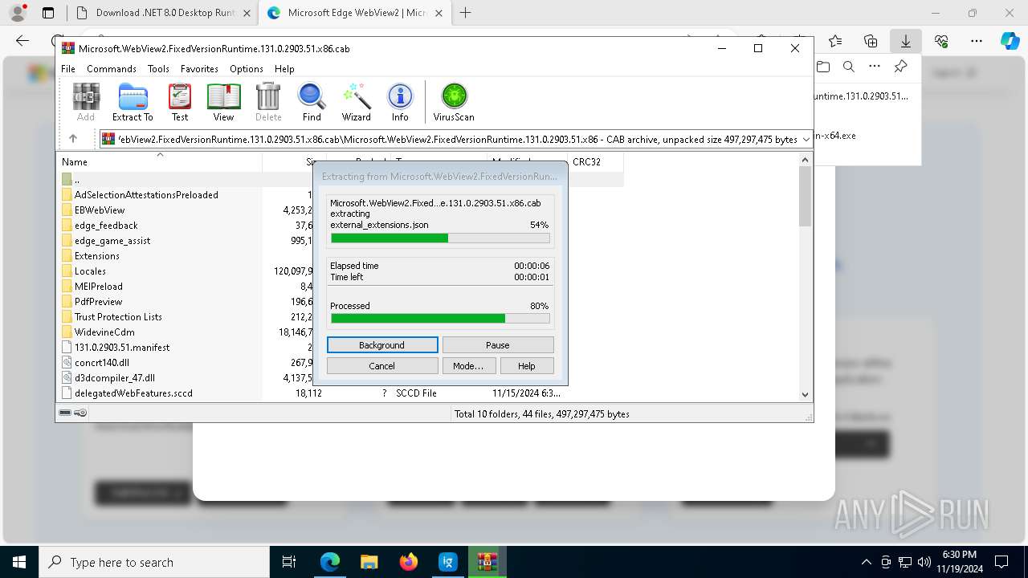Go up one folder with arrow icon
This screenshot has height=578, width=1028.
[x=73, y=139]
